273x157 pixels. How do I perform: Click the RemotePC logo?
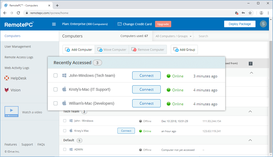pyautogui.click(x=19, y=24)
